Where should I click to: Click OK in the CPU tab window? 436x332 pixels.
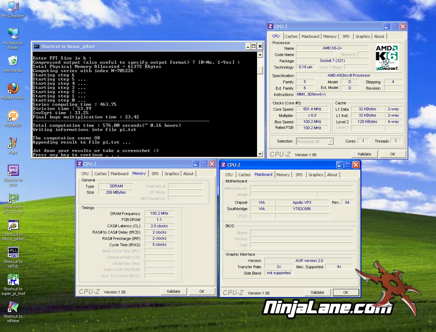point(393,154)
